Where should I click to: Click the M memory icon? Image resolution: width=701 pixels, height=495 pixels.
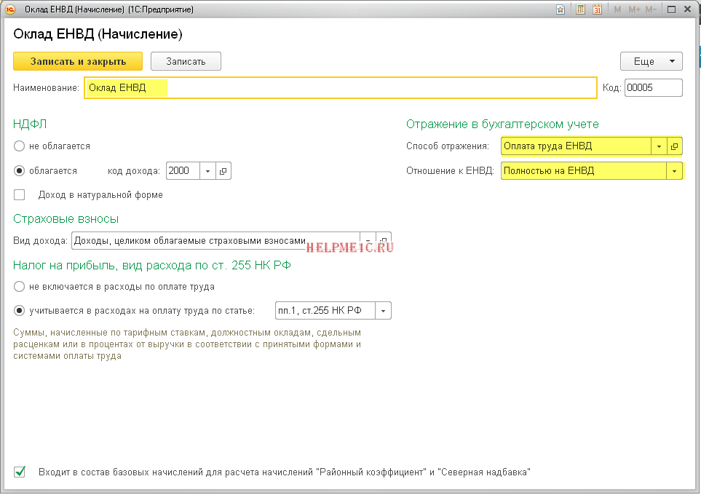coord(617,9)
